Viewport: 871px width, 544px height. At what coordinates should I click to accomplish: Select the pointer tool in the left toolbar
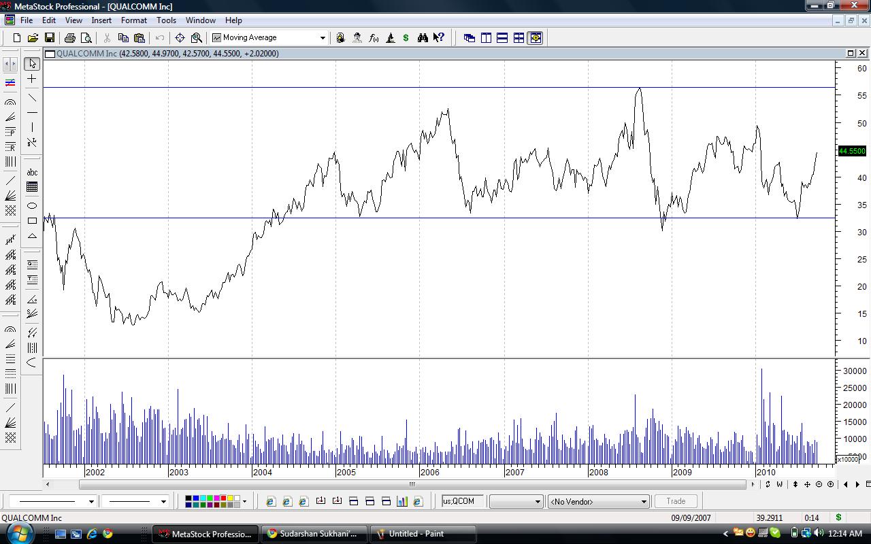coord(32,63)
